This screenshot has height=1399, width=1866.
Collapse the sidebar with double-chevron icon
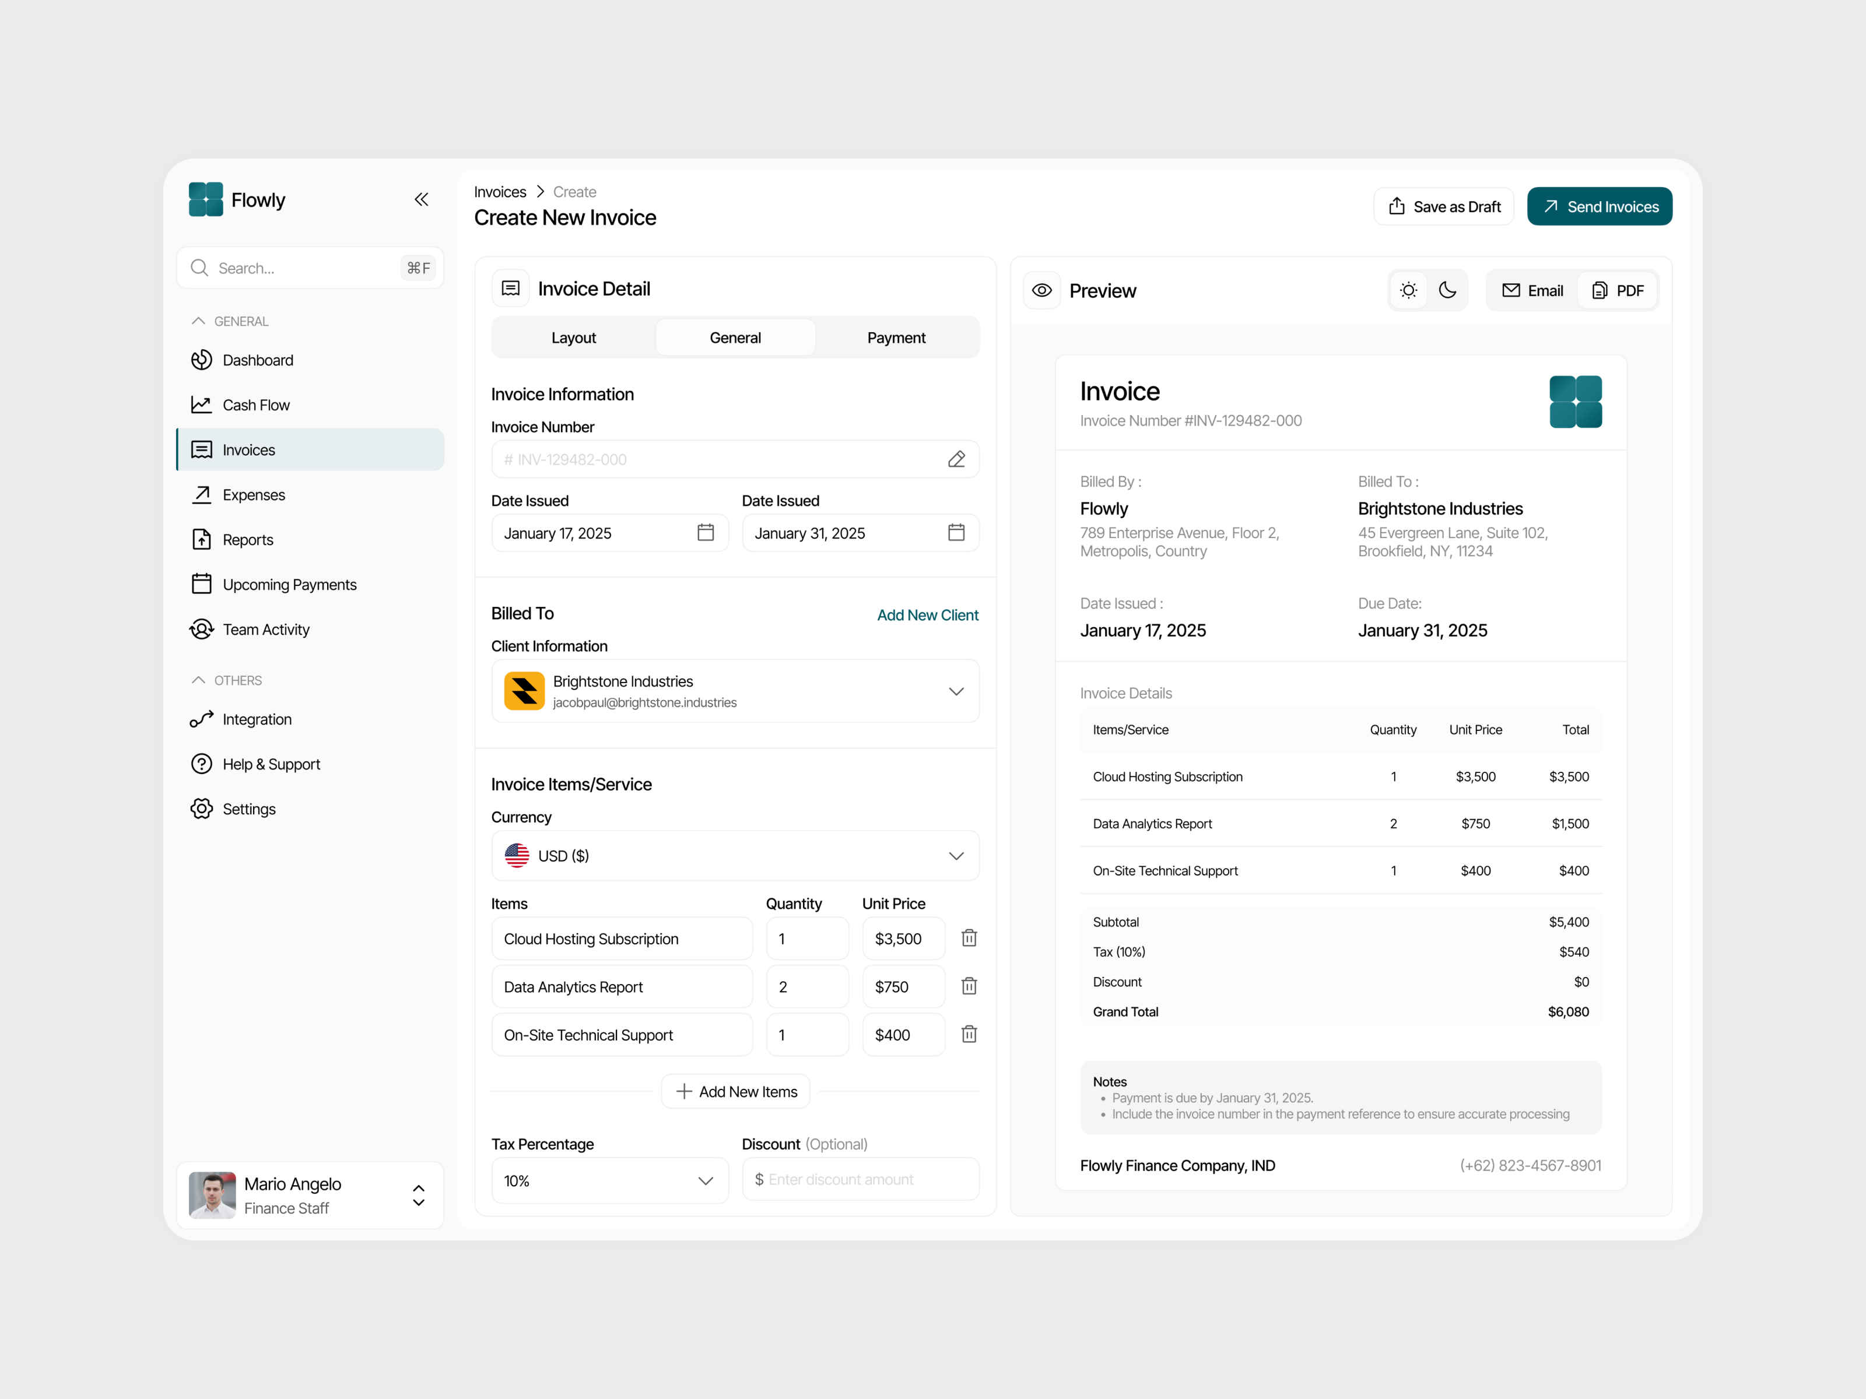pyautogui.click(x=421, y=200)
